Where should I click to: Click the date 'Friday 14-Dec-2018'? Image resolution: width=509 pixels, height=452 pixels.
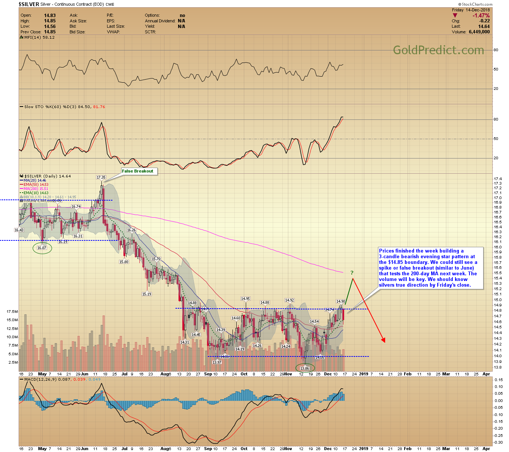click(x=471, y=10)
